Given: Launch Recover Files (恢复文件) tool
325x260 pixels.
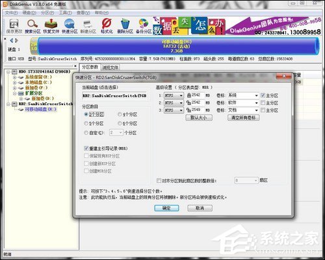Looking at the screenshot, I should 51,26.
